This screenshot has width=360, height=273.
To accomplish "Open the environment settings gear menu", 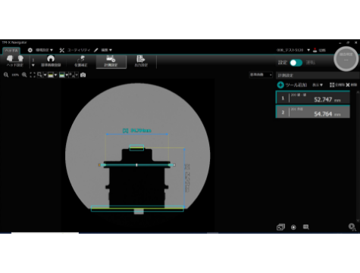I will coord(40,50).
